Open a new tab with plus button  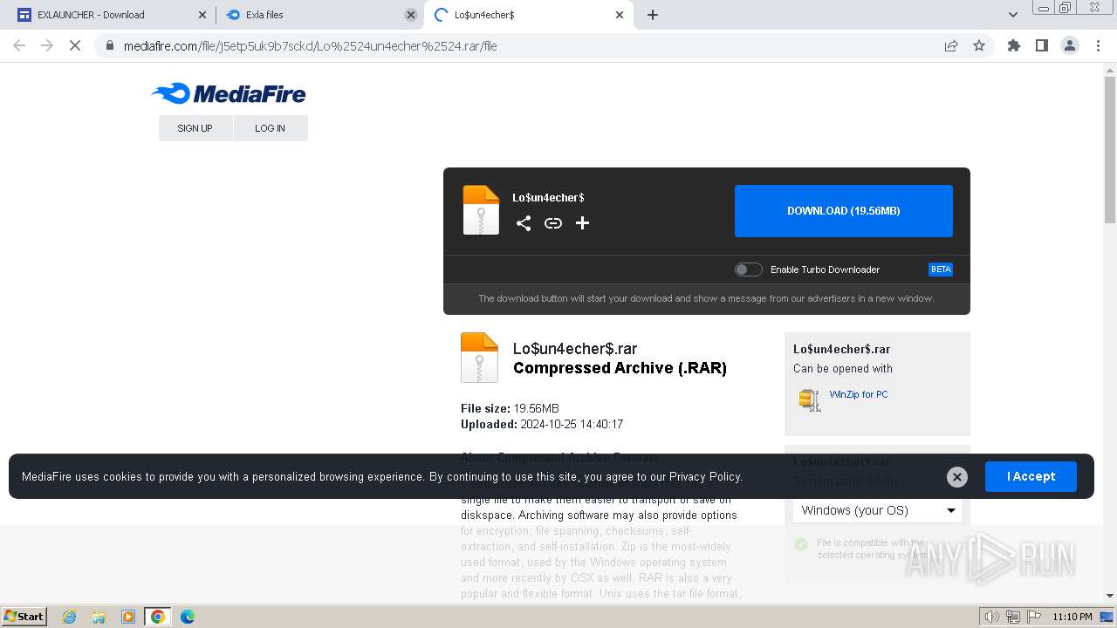pos(653,15)
